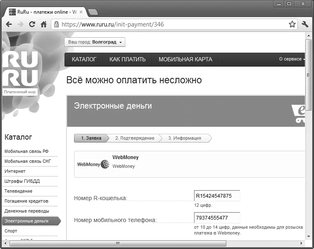Screen dimensions: 314x249
Task: Click the browser back arrow
Action: point(8,24)
